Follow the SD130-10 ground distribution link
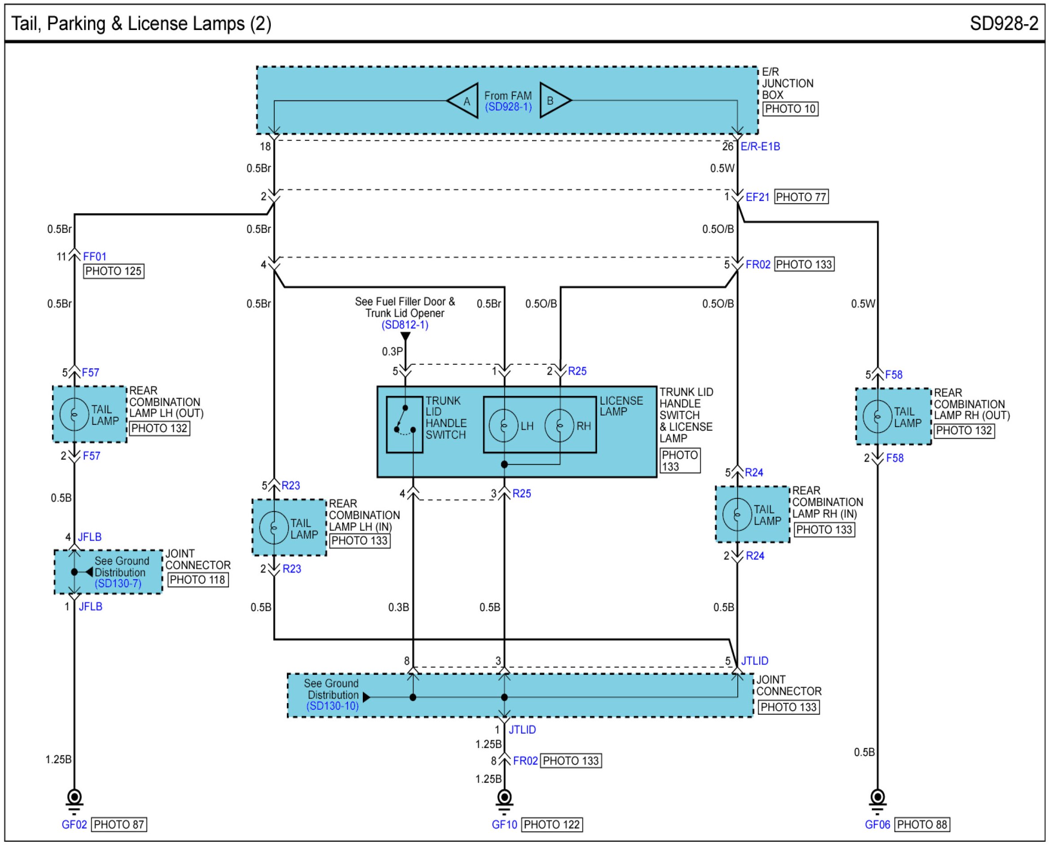This screenshot has width=1052, height=848. coord(333,706)
